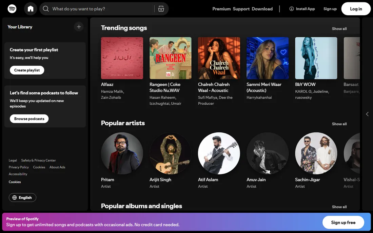The width and height of the screenshot is (373, 233).
Task: Click Install App
Action: (x=302, y=9)
